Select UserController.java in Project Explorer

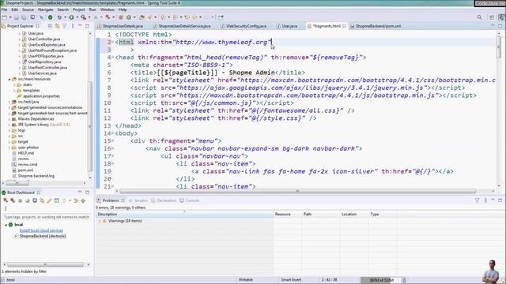[44, 39]
